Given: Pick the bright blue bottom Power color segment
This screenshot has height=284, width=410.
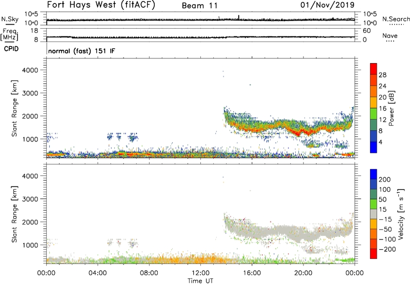Looking at the screenshot, I should tap(374, 147).
